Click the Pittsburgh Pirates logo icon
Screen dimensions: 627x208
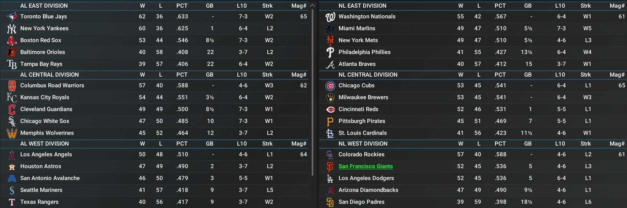point(330,121)
